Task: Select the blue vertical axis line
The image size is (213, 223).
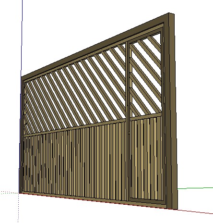Action: coord(22,38)
